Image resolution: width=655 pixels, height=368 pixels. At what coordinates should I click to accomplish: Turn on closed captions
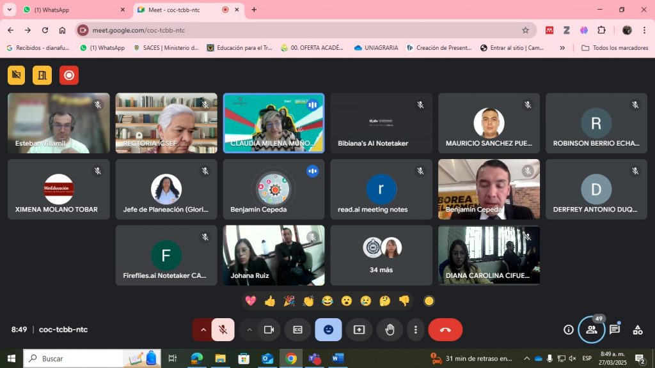297,330
